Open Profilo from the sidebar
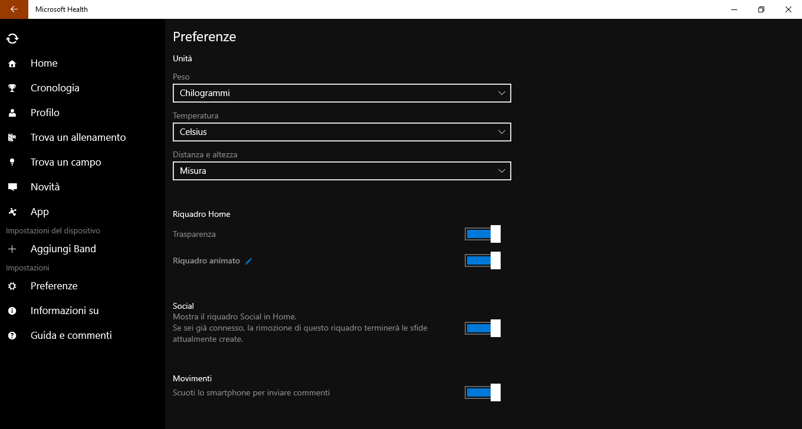Screen dimensions: 802x429 tap(83, 113)
